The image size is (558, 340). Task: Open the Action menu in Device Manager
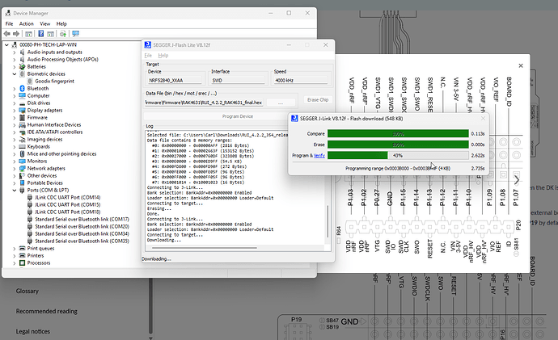point(26,23)
